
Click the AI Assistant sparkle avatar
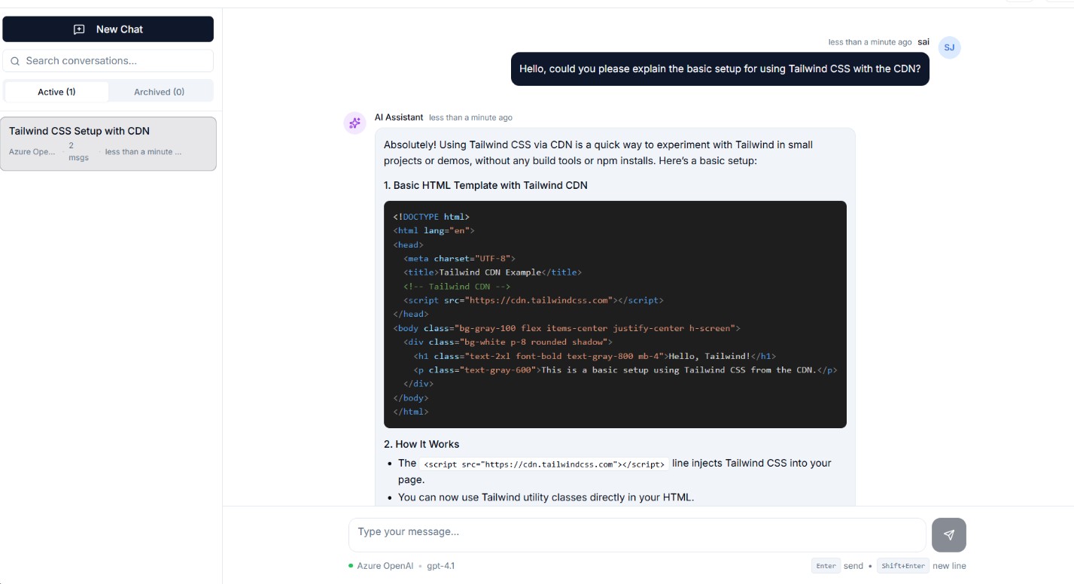click(x=354, y=123)
